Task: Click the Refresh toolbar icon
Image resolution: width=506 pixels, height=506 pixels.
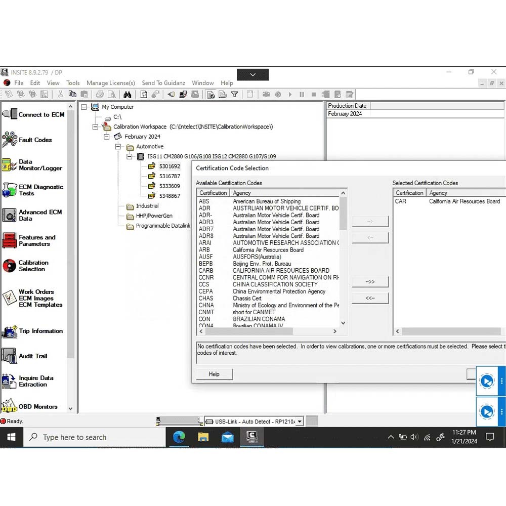Action: pyautogui.click(x=144, y=94)
